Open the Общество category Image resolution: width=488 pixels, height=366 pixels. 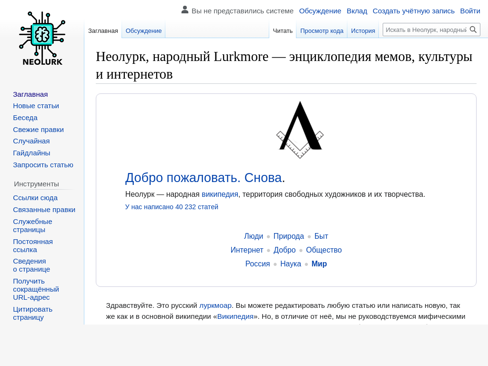pyautogui.click(x=324, y=250)
